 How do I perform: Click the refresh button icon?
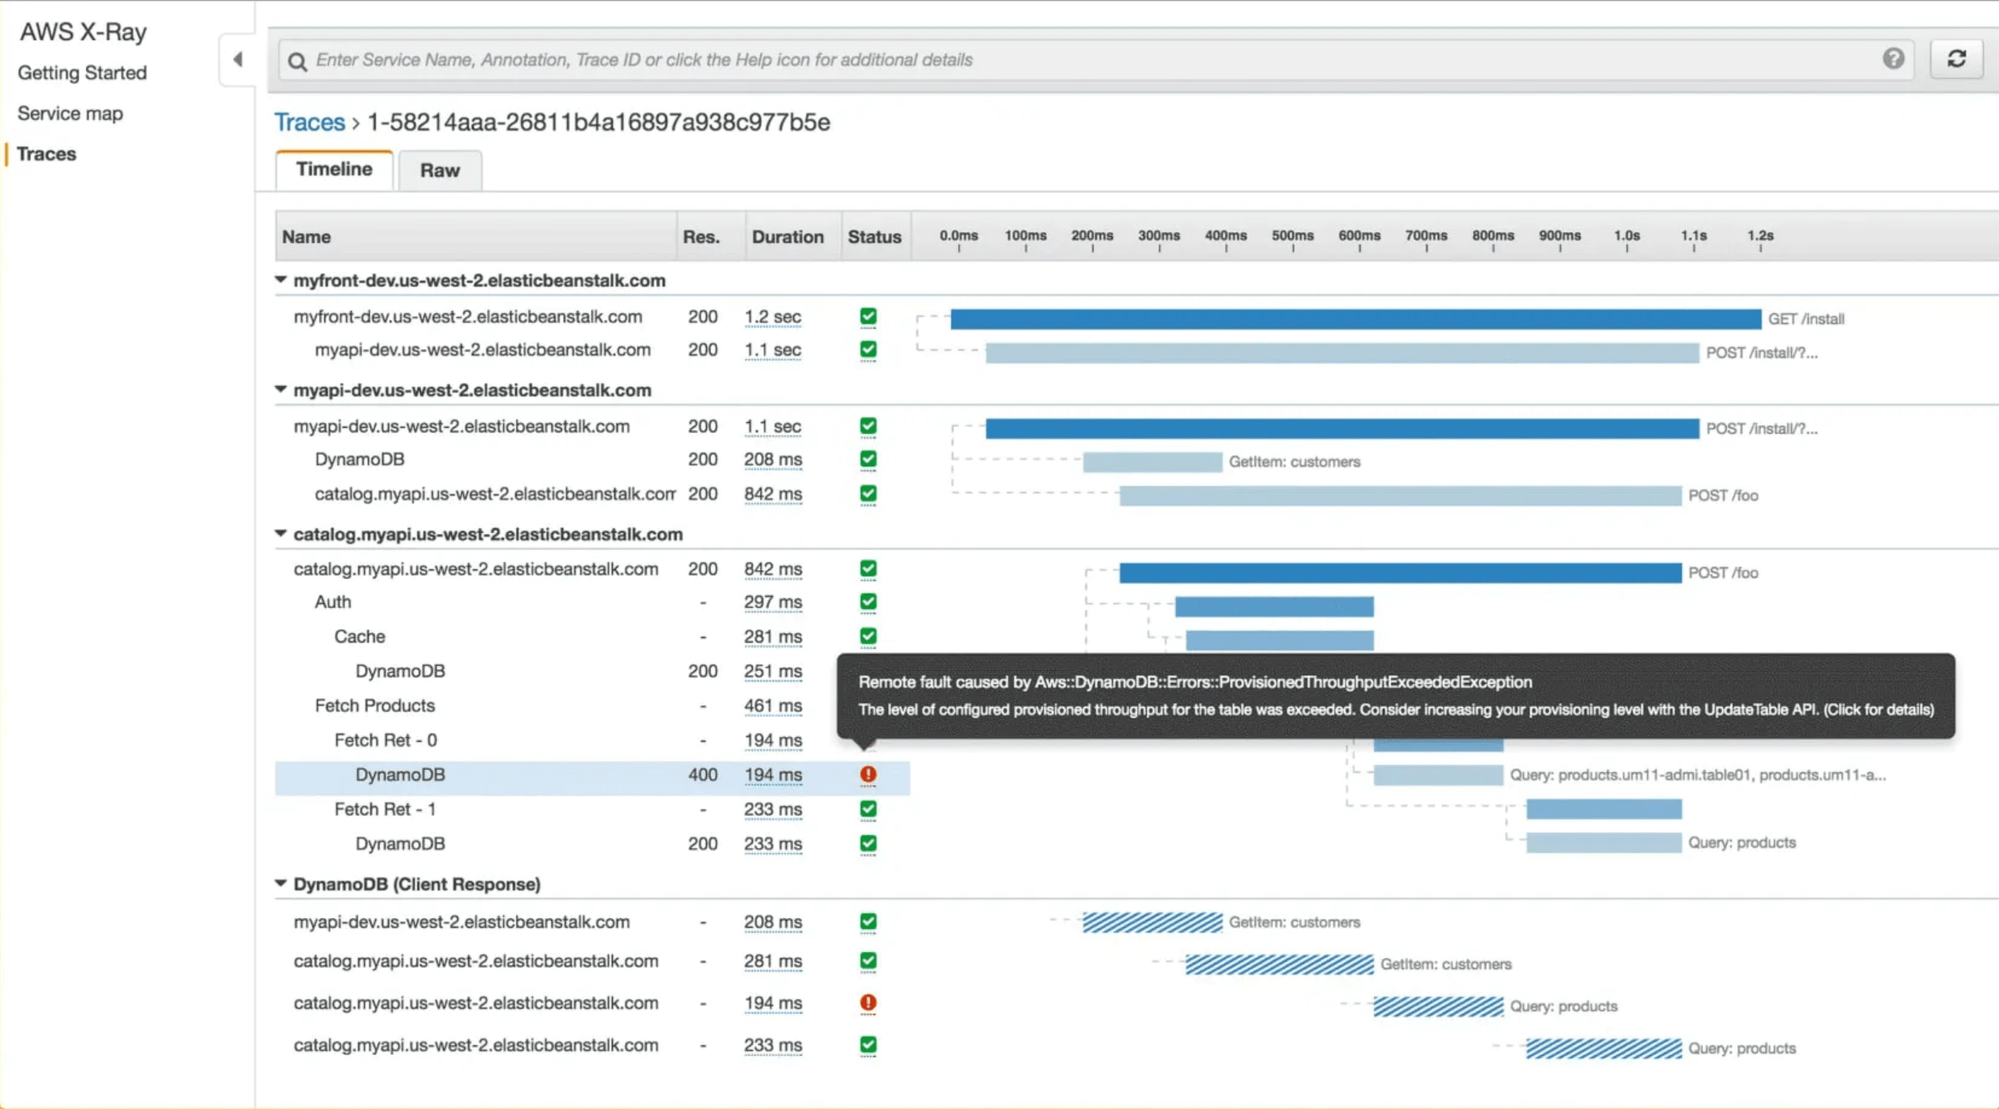pos(1956,59)
